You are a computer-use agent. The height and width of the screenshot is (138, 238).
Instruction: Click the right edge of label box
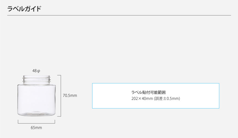(x=219, y=96)
